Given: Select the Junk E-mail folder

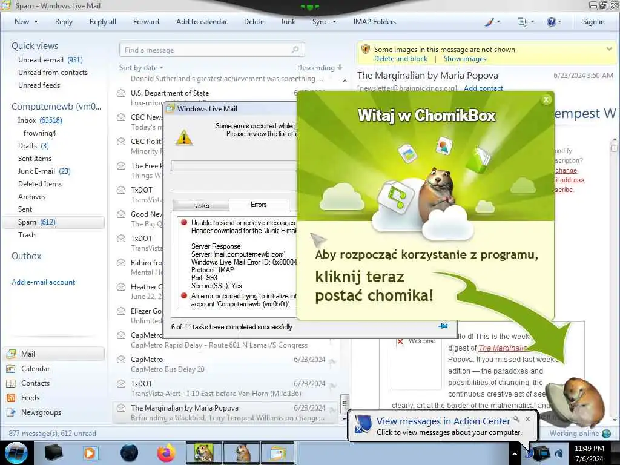Looking at the screenshot, I should click(x=44, y=171).
